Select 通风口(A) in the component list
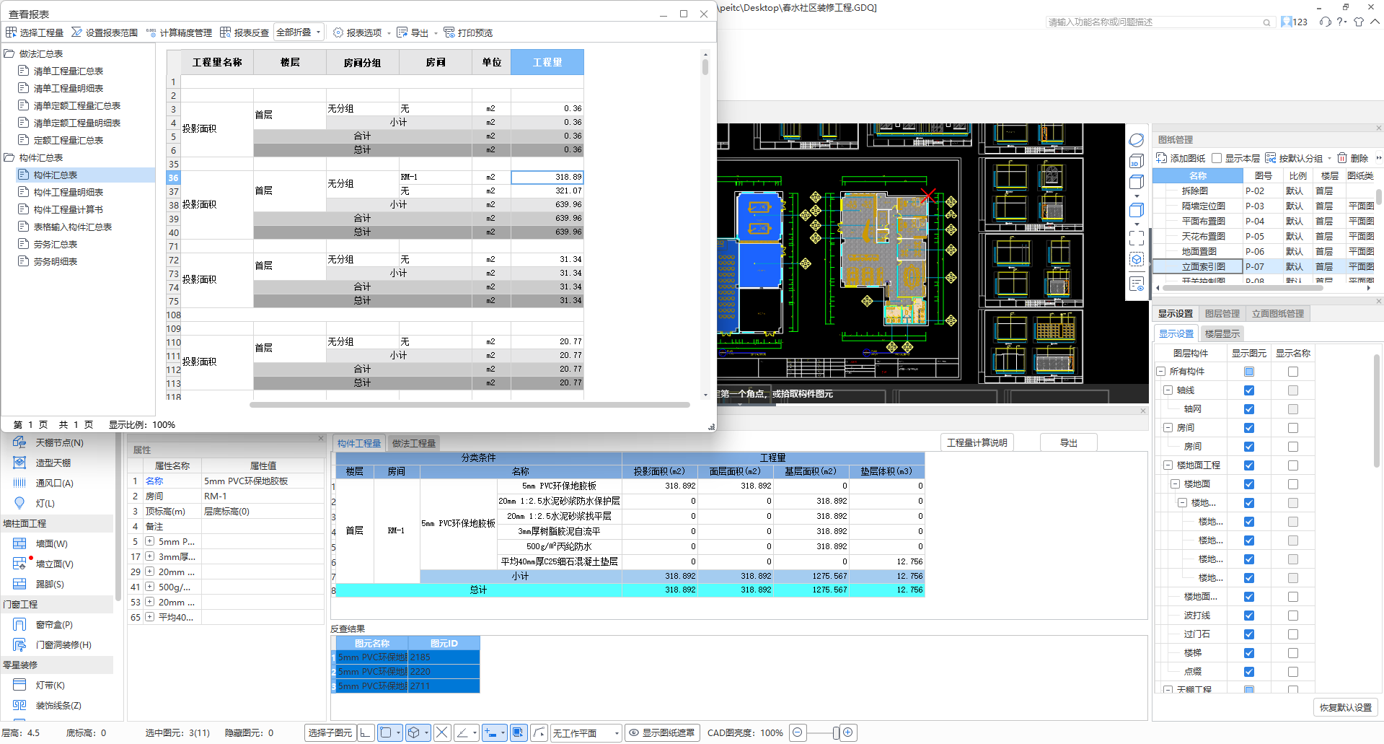This screenshot has width=1384, height=744. coord(54,483)
